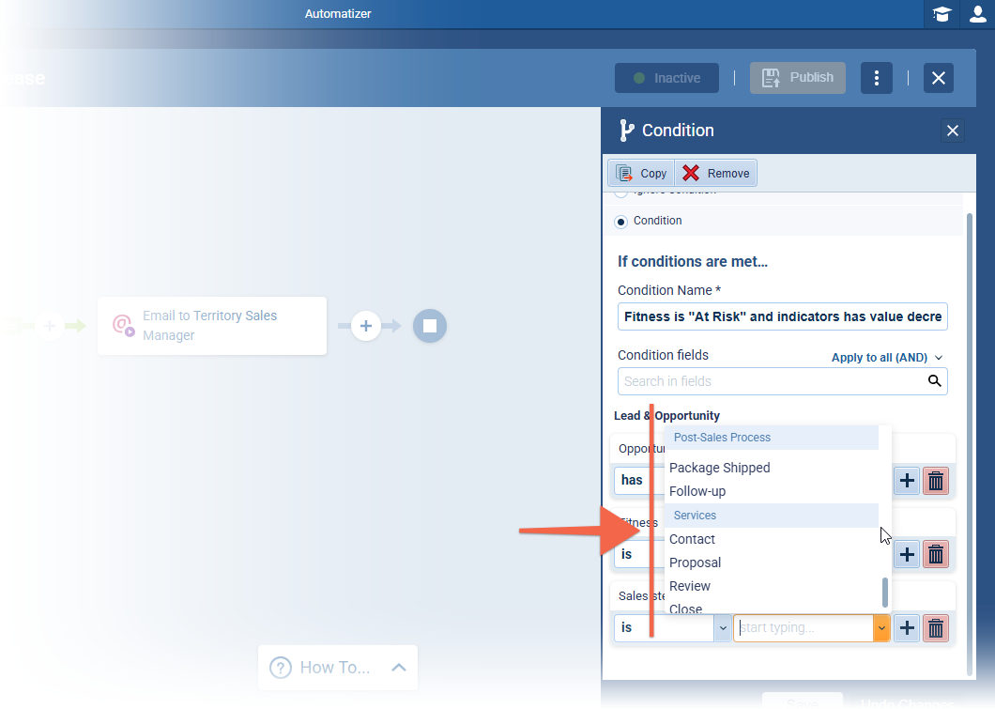Screen dimensions: 995x709
Task: Delete the Sales step condition row
Action: click(x=936, y=627)
